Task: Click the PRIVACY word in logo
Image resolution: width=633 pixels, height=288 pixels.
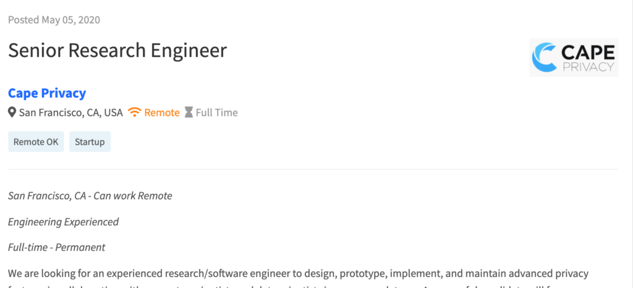Action: click(x=588, y=67)
